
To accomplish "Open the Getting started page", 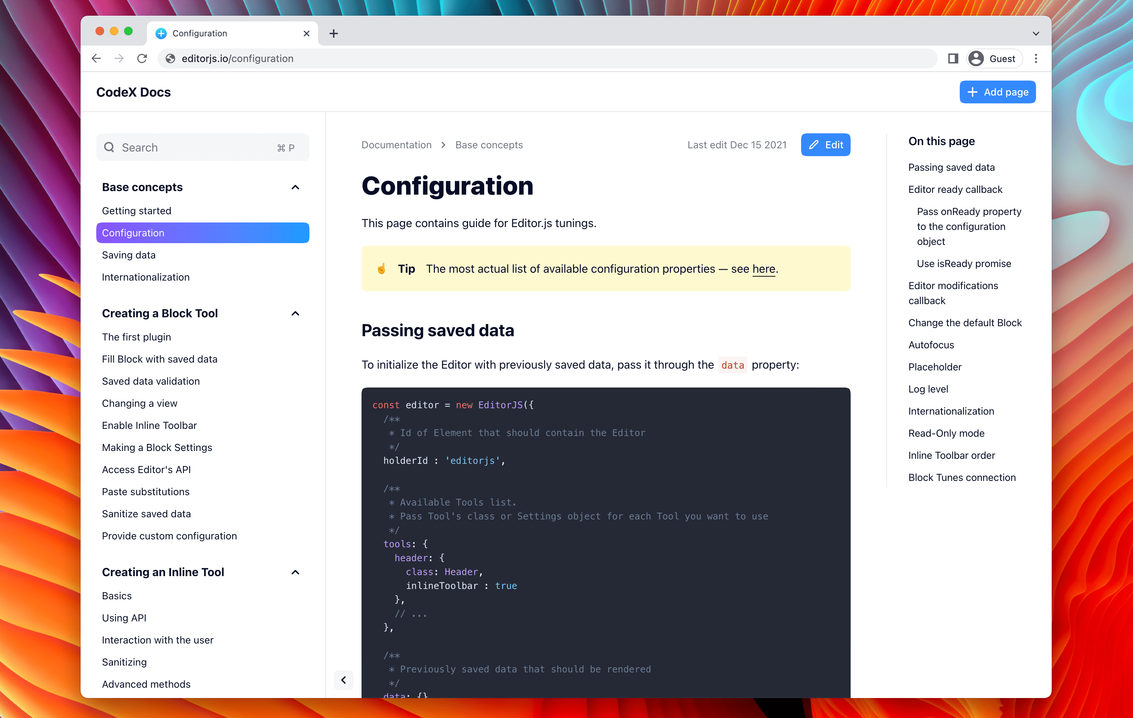I will click(136, 210).
